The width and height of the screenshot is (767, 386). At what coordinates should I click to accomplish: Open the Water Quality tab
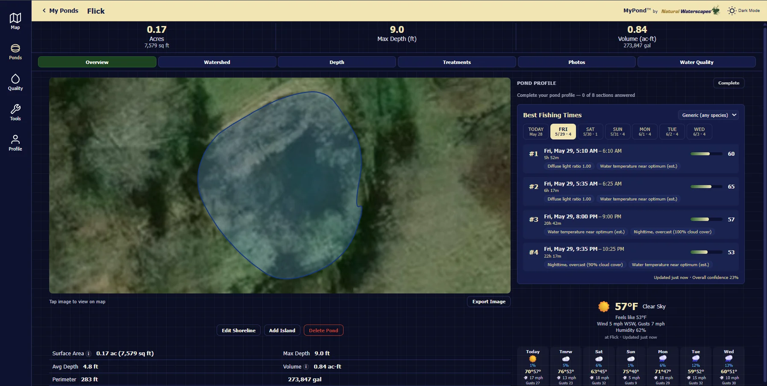coord(696,62)
